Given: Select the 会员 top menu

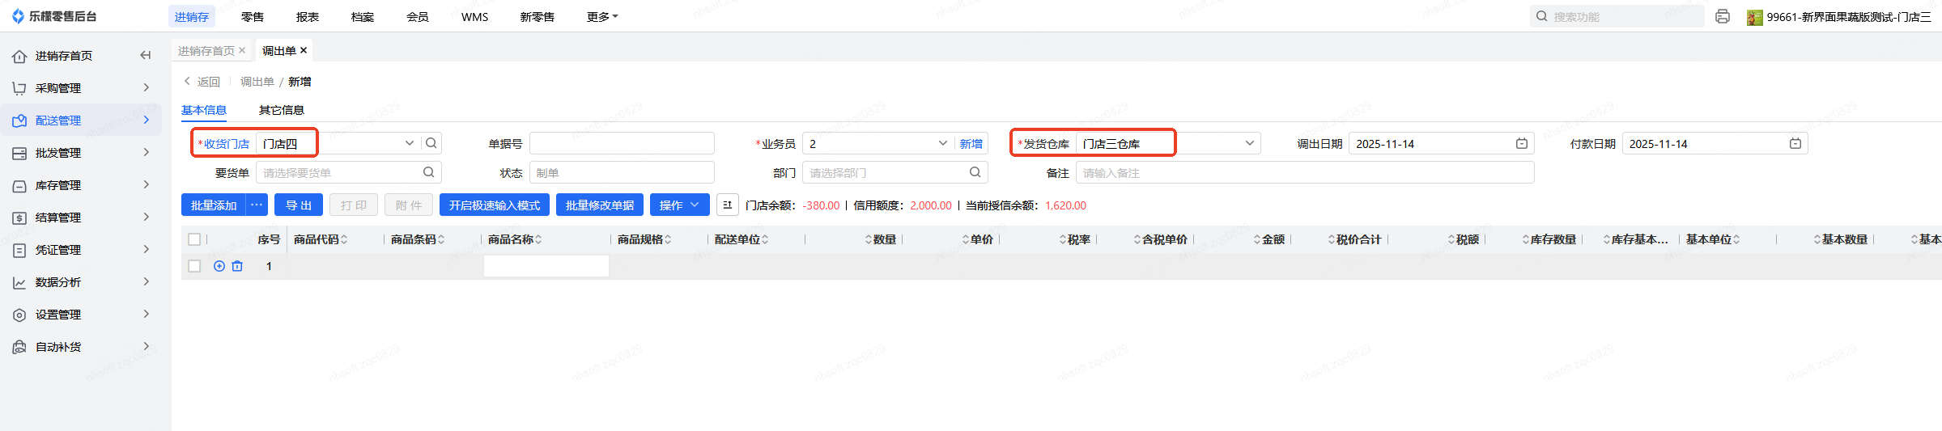Looking at the screenshot, I should click(418, 16).
